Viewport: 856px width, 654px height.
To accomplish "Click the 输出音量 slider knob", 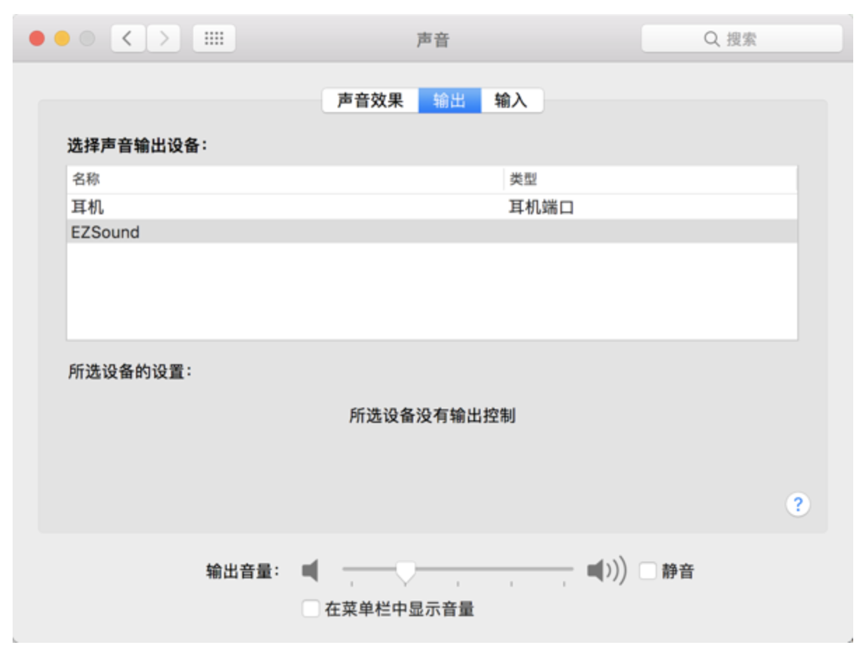I will point(405,571).
